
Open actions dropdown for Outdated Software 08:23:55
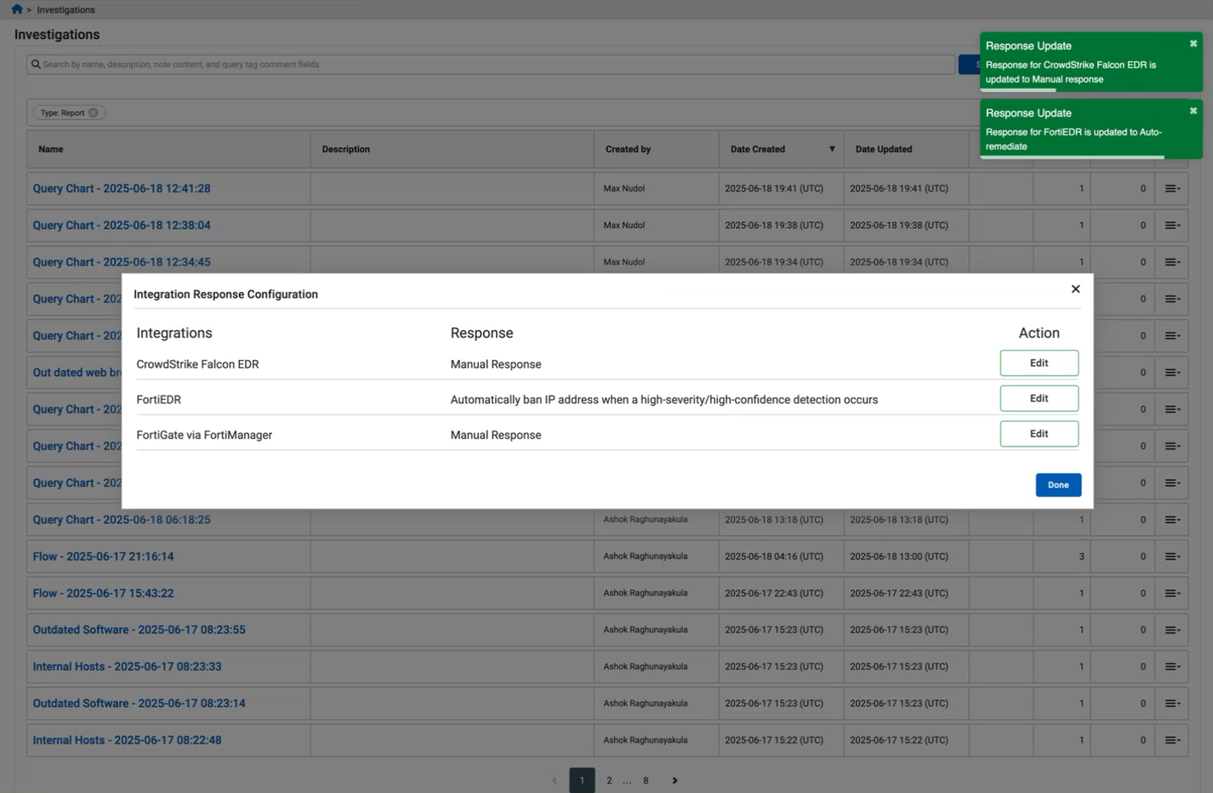(1172, 630)
